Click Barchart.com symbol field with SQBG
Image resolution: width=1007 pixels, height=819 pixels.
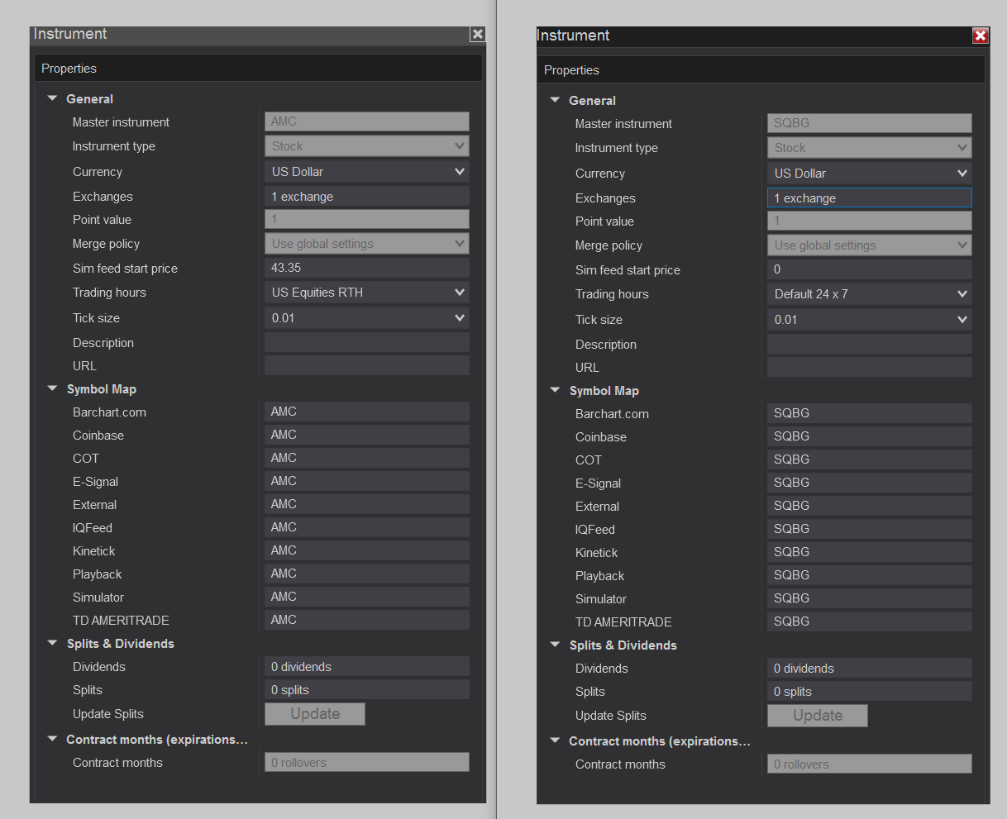click(x=870, y=413)
